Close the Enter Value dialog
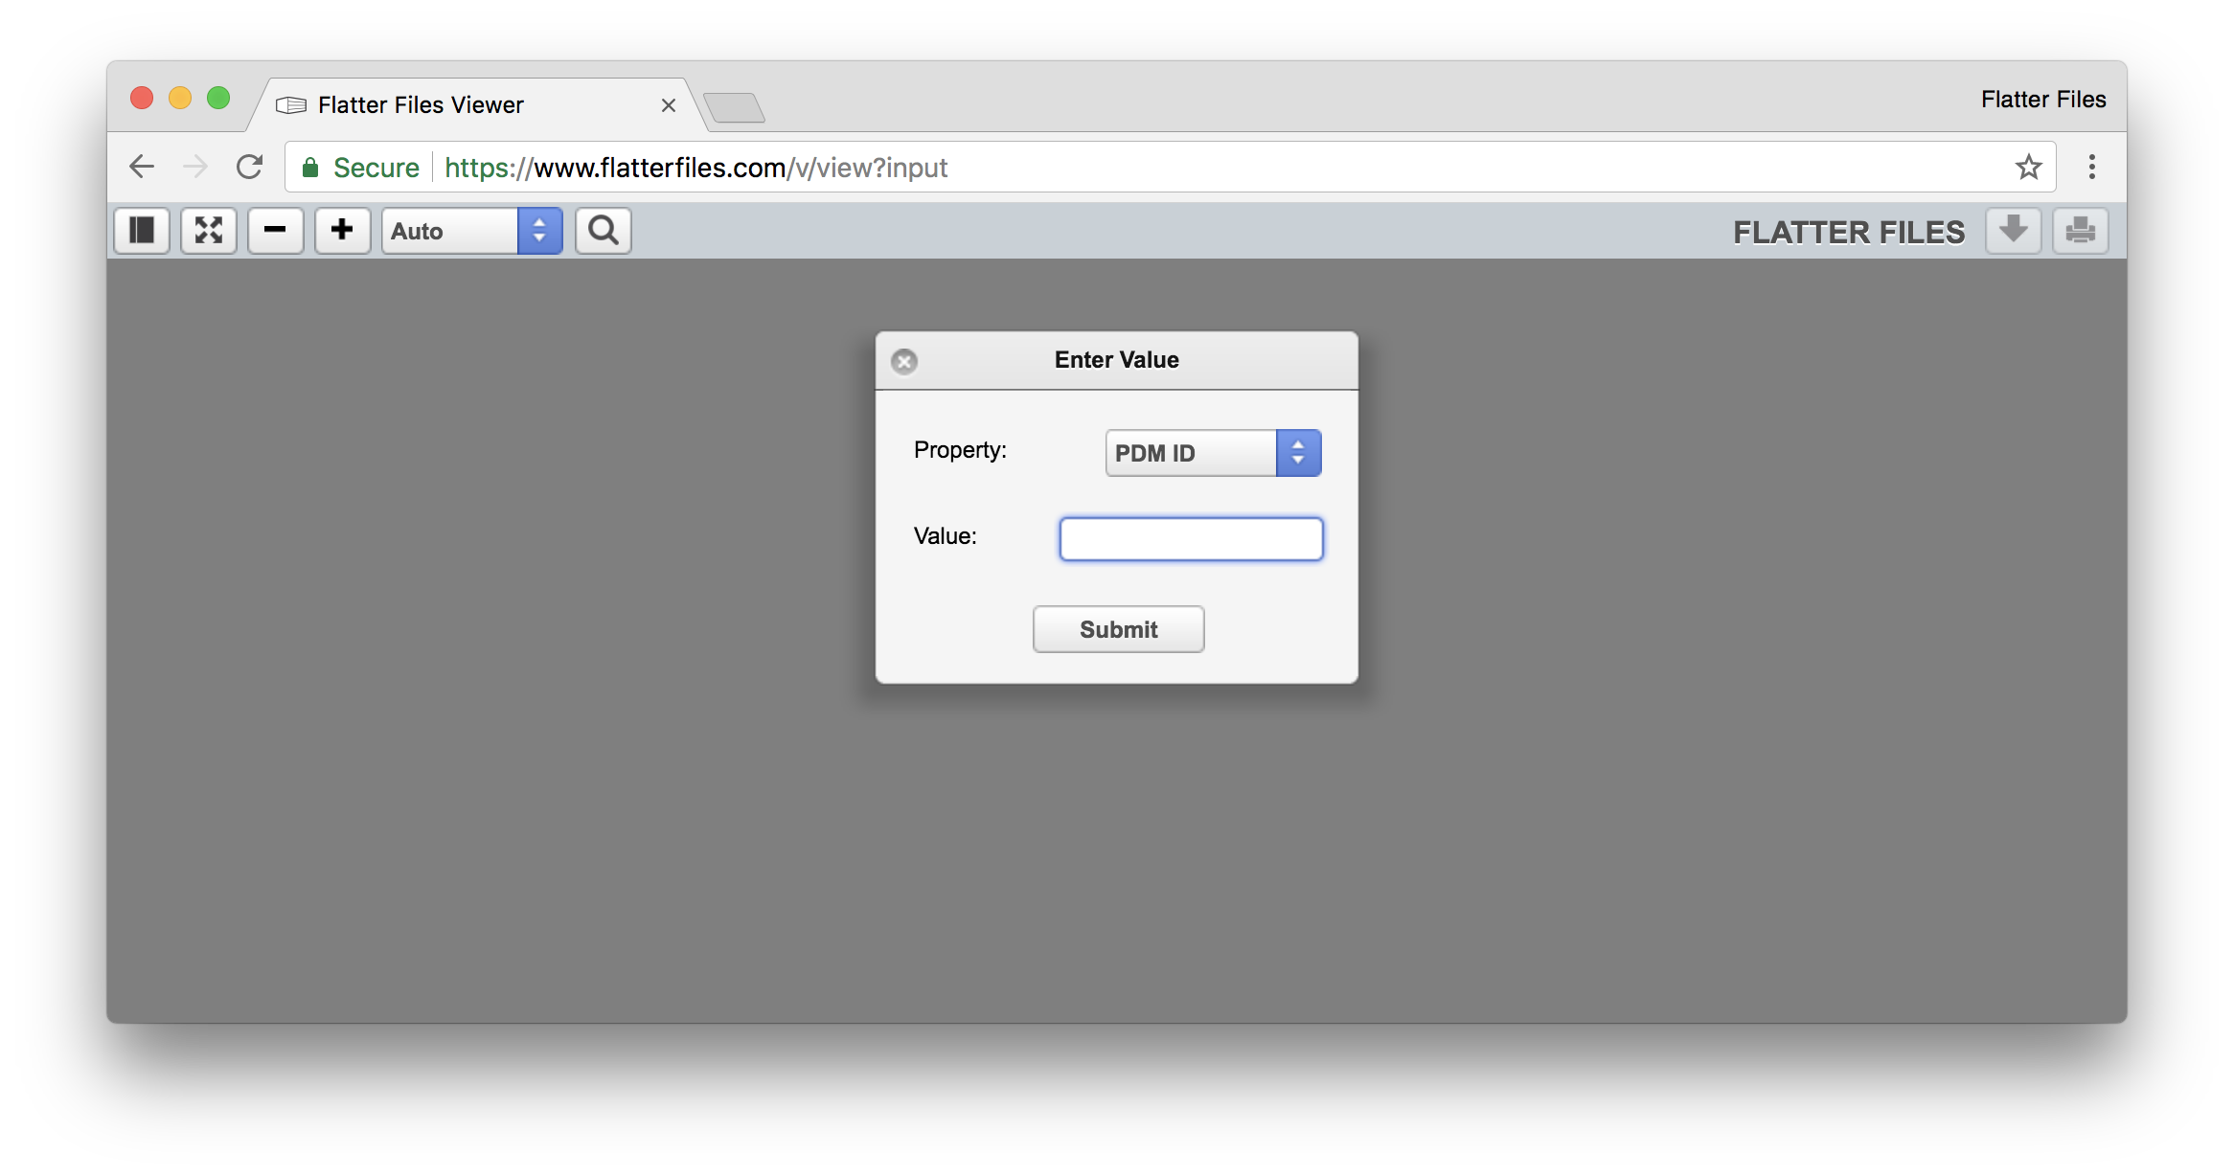Image resolution: width=2234 pixels, height=1176 pixels. 904,359
